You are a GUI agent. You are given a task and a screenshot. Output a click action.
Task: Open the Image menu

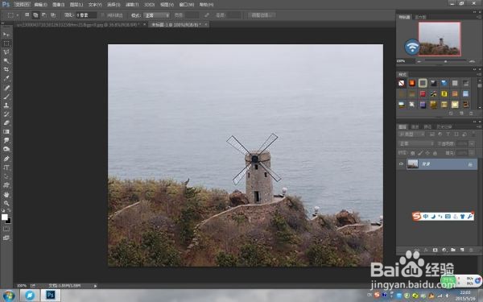(x=59, y=5)
